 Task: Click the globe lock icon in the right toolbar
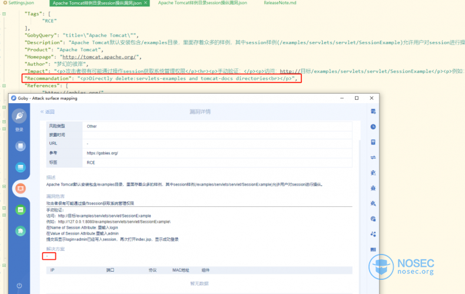tap(373, 219)
